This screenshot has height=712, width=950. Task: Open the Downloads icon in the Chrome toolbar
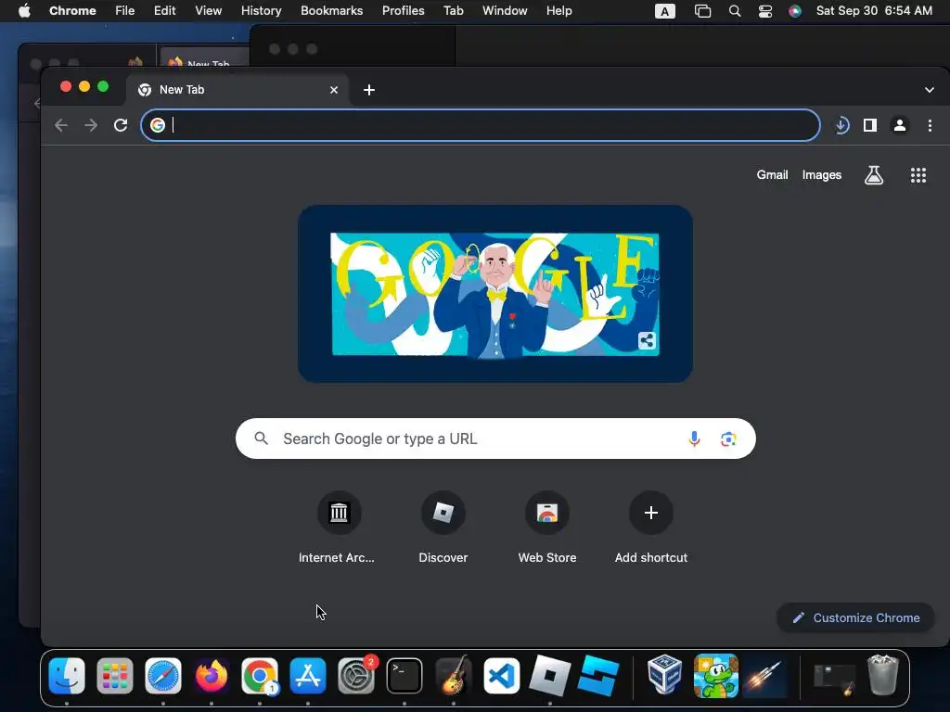(841, 125)
